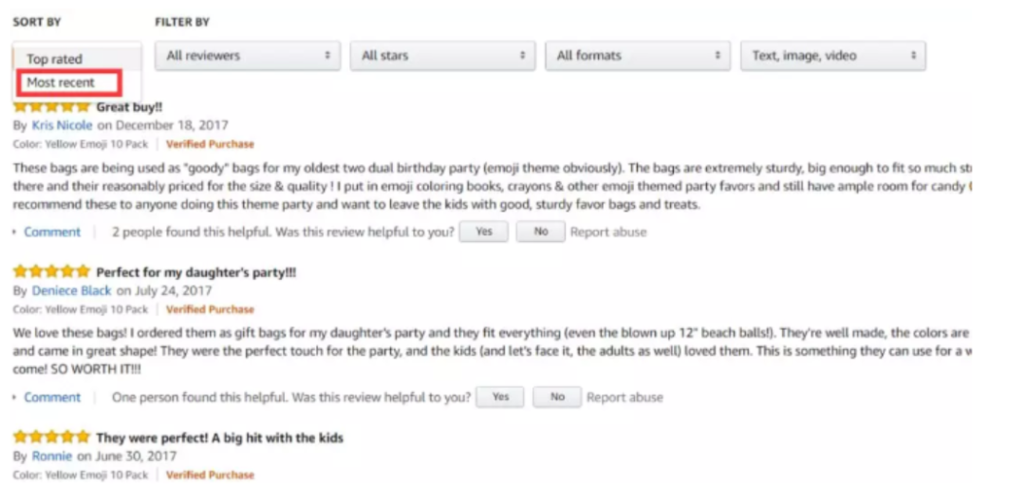The height and width of the screenshot is (499, 1025).
Task: Expand the All formats filter dropdown
Action: (638, 56)
